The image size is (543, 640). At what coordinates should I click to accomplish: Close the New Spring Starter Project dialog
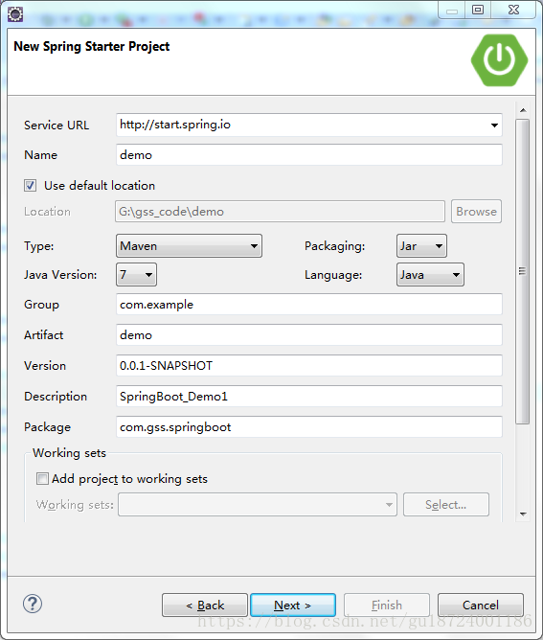[x=513, y=10]
